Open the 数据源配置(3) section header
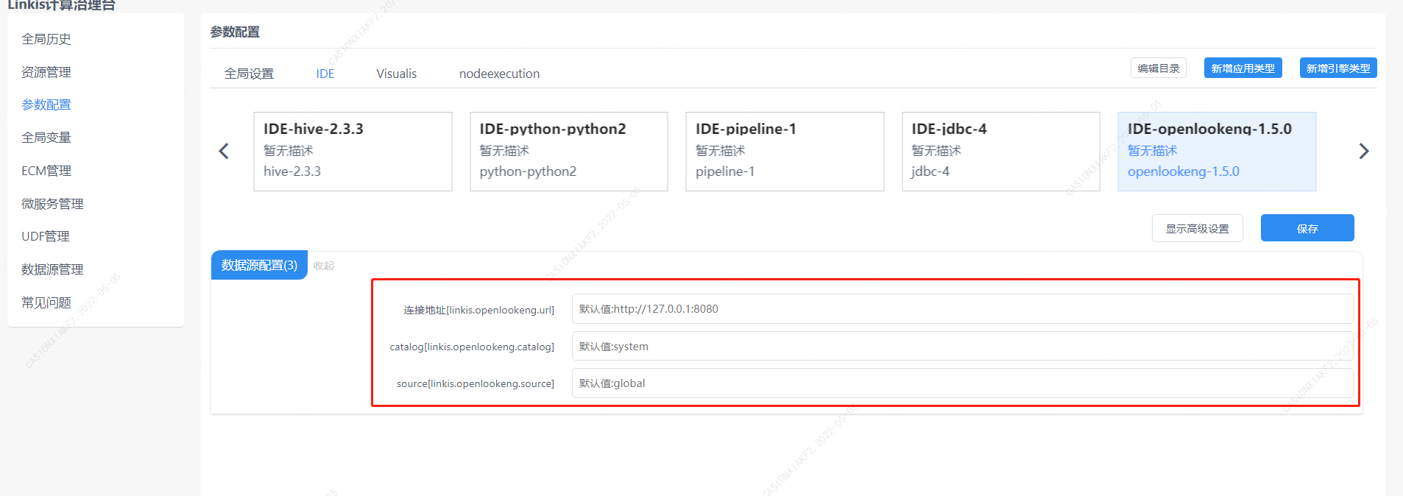1403x496 pixels. [x=259, y=265]
